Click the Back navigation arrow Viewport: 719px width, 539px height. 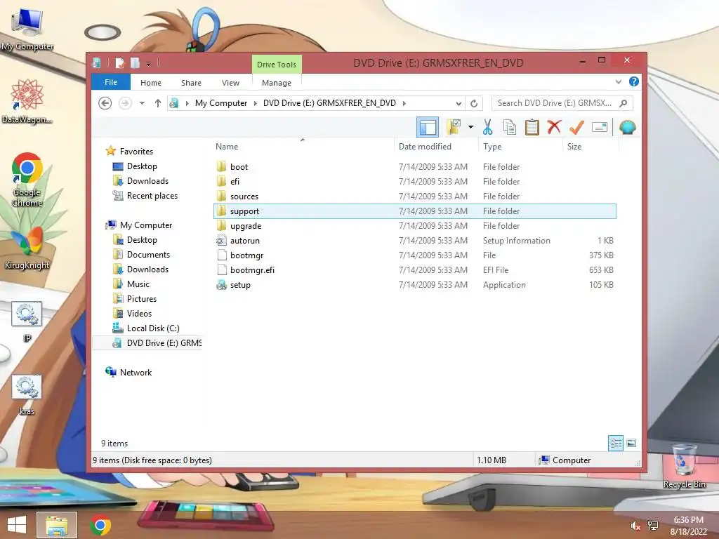pos(105,103)
